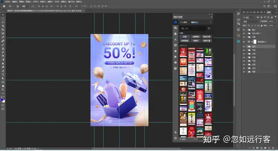Select the Horizontal Type tool
Screen dimensions: 278x151
pyautogui.click(x=3, y=75)
